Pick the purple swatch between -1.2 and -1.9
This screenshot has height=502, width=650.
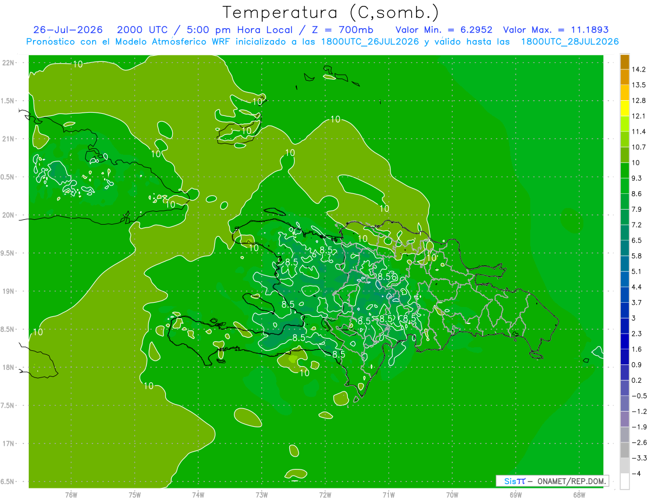625,419
